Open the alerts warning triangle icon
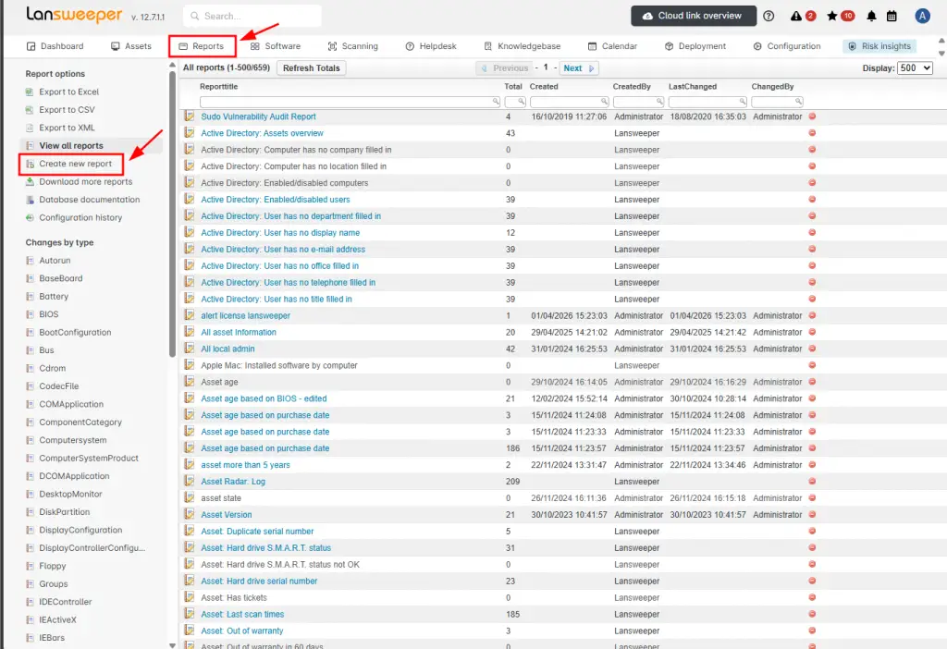The image size is (947, 649). coord(796,17)
